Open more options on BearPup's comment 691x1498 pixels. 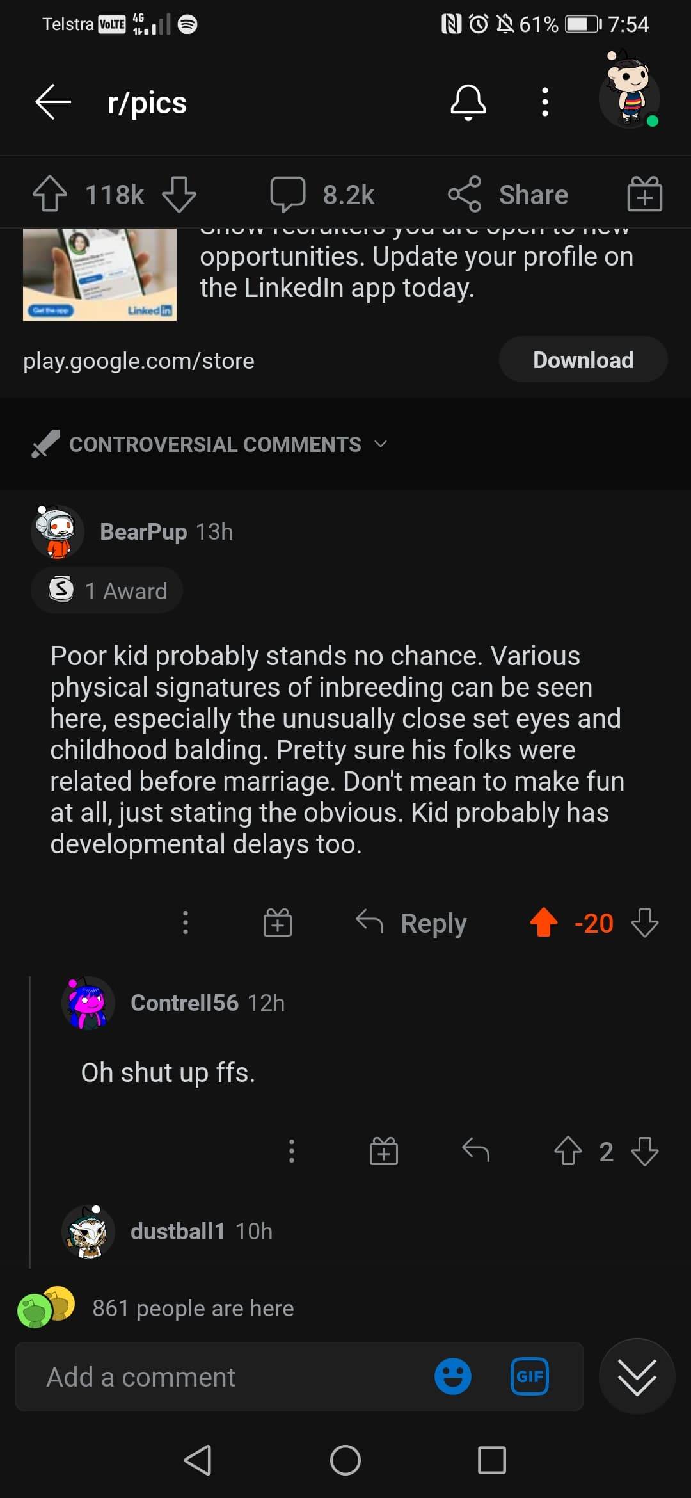[x=186, y=923]
